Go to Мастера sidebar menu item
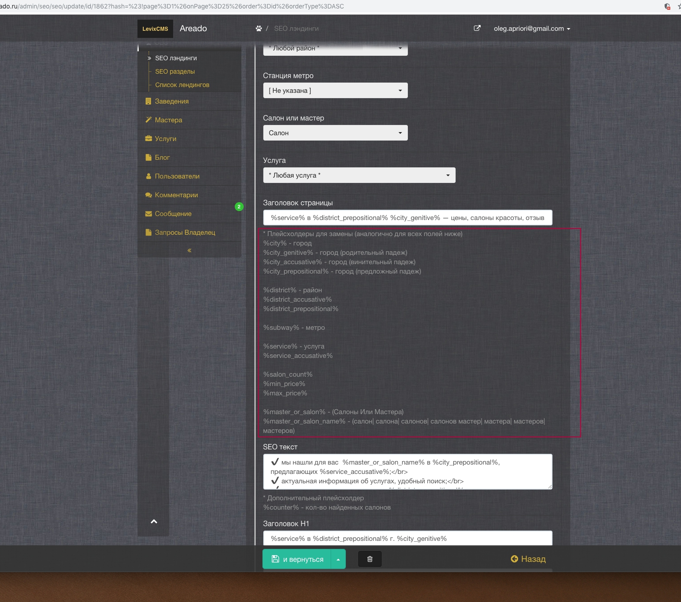The height and width of the screenshot is (602, 681). 168,120
